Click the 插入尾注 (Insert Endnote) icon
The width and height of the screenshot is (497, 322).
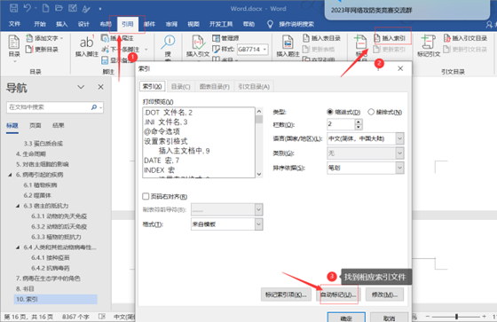tap(105, 38)
